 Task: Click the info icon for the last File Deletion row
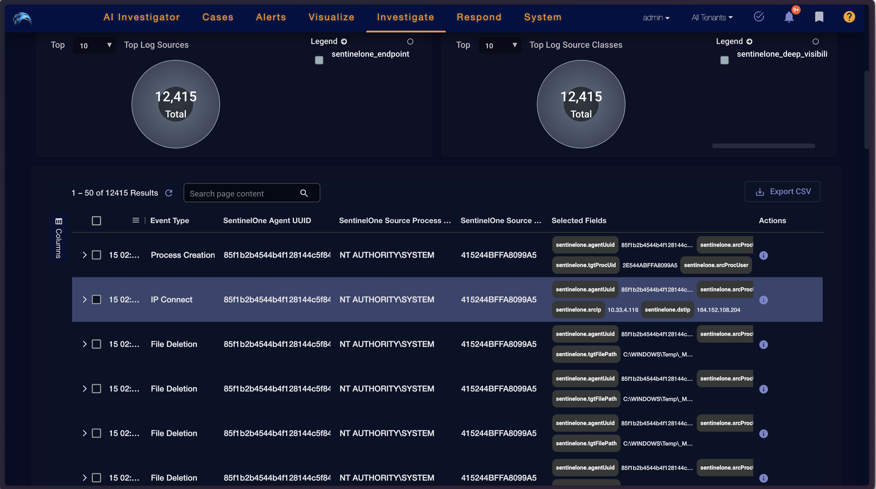763,478
